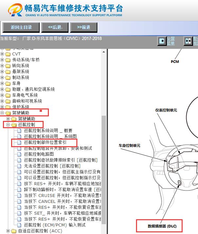Click page icon beside 系统说明 _ 概要
Image resolution: width=198 pixels, height=234 pixels.
pos(19,130)
